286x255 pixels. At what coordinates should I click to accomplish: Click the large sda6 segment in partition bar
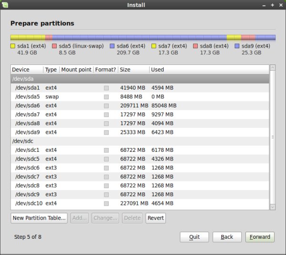(139, 37)
